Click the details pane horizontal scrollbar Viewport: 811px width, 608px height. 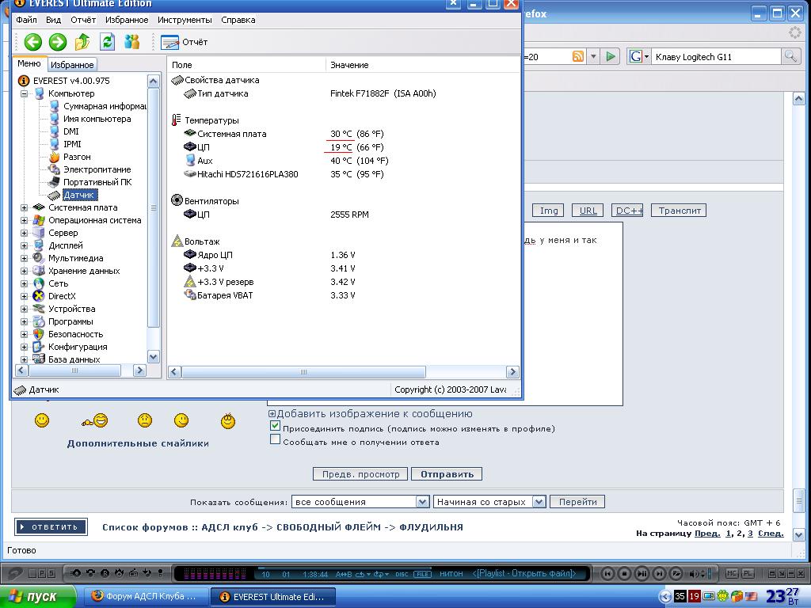click(303, 372)
